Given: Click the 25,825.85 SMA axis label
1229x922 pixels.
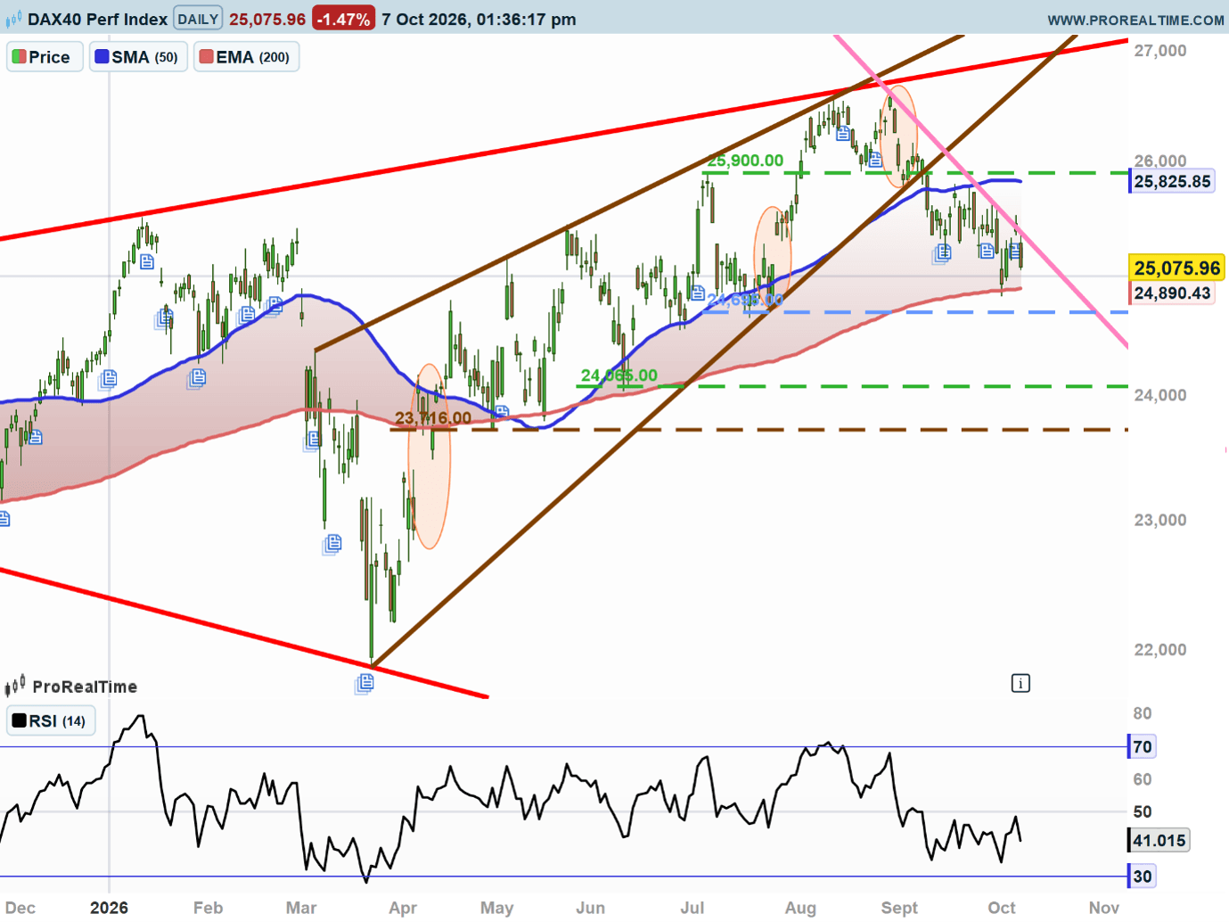Looking at the screenshot, I should 1172,182.
